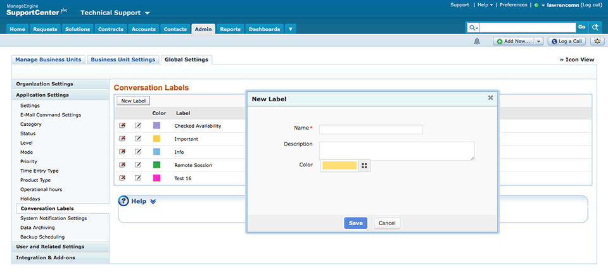Viewport: 608px width, 272px height.
Task: Open Operational hours settings
Action: pyautogui.click(x=41, y=190)
